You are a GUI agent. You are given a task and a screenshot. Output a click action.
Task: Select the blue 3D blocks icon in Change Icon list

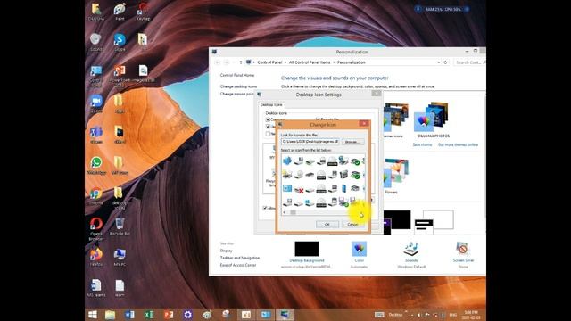click(287, 160)
